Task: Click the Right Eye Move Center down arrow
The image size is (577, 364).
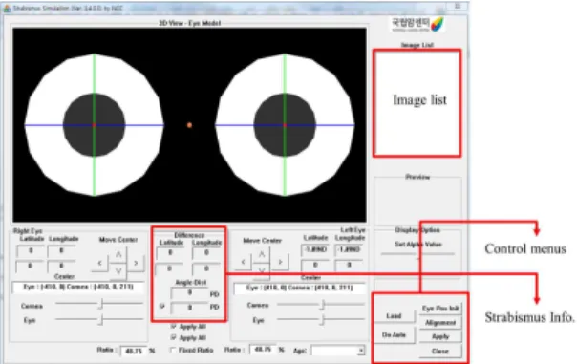Action: point(118,271)
